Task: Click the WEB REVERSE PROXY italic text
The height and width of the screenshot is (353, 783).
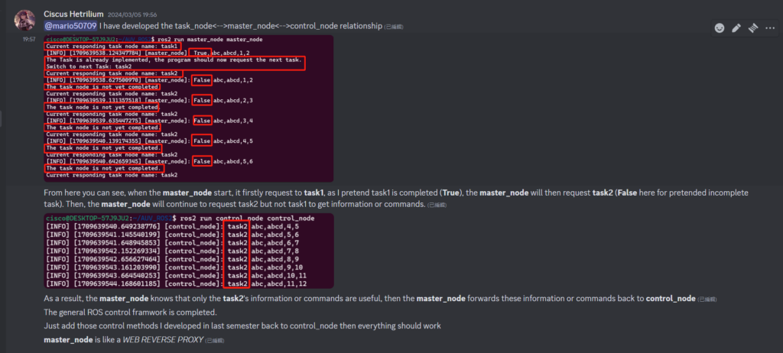Action: tap(162, 339)
